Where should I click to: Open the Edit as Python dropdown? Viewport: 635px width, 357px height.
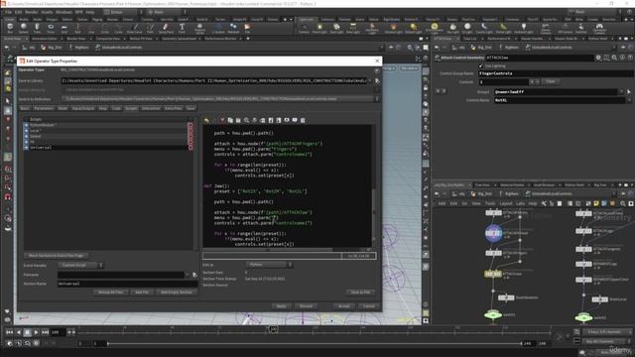[269, 265]
